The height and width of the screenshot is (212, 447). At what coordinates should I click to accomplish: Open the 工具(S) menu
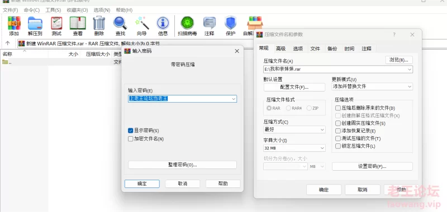tap(53, 10)
